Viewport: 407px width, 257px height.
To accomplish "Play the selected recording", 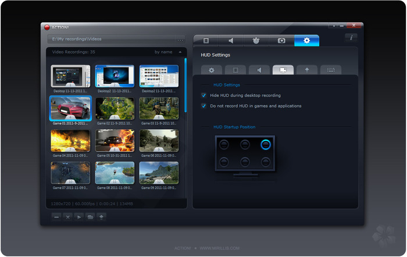I will click(x=79, y=216).
